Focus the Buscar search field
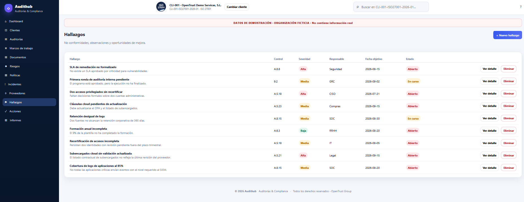The width and height of the screenshot is (524, 202). [391, 7]
